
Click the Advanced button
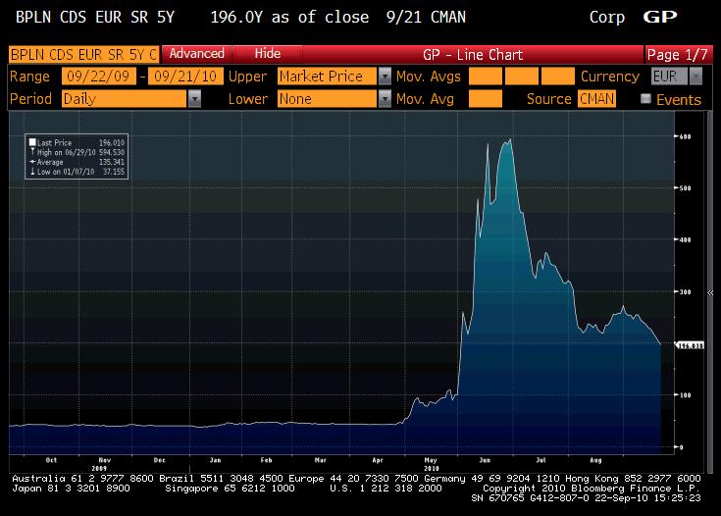(196, 54)
